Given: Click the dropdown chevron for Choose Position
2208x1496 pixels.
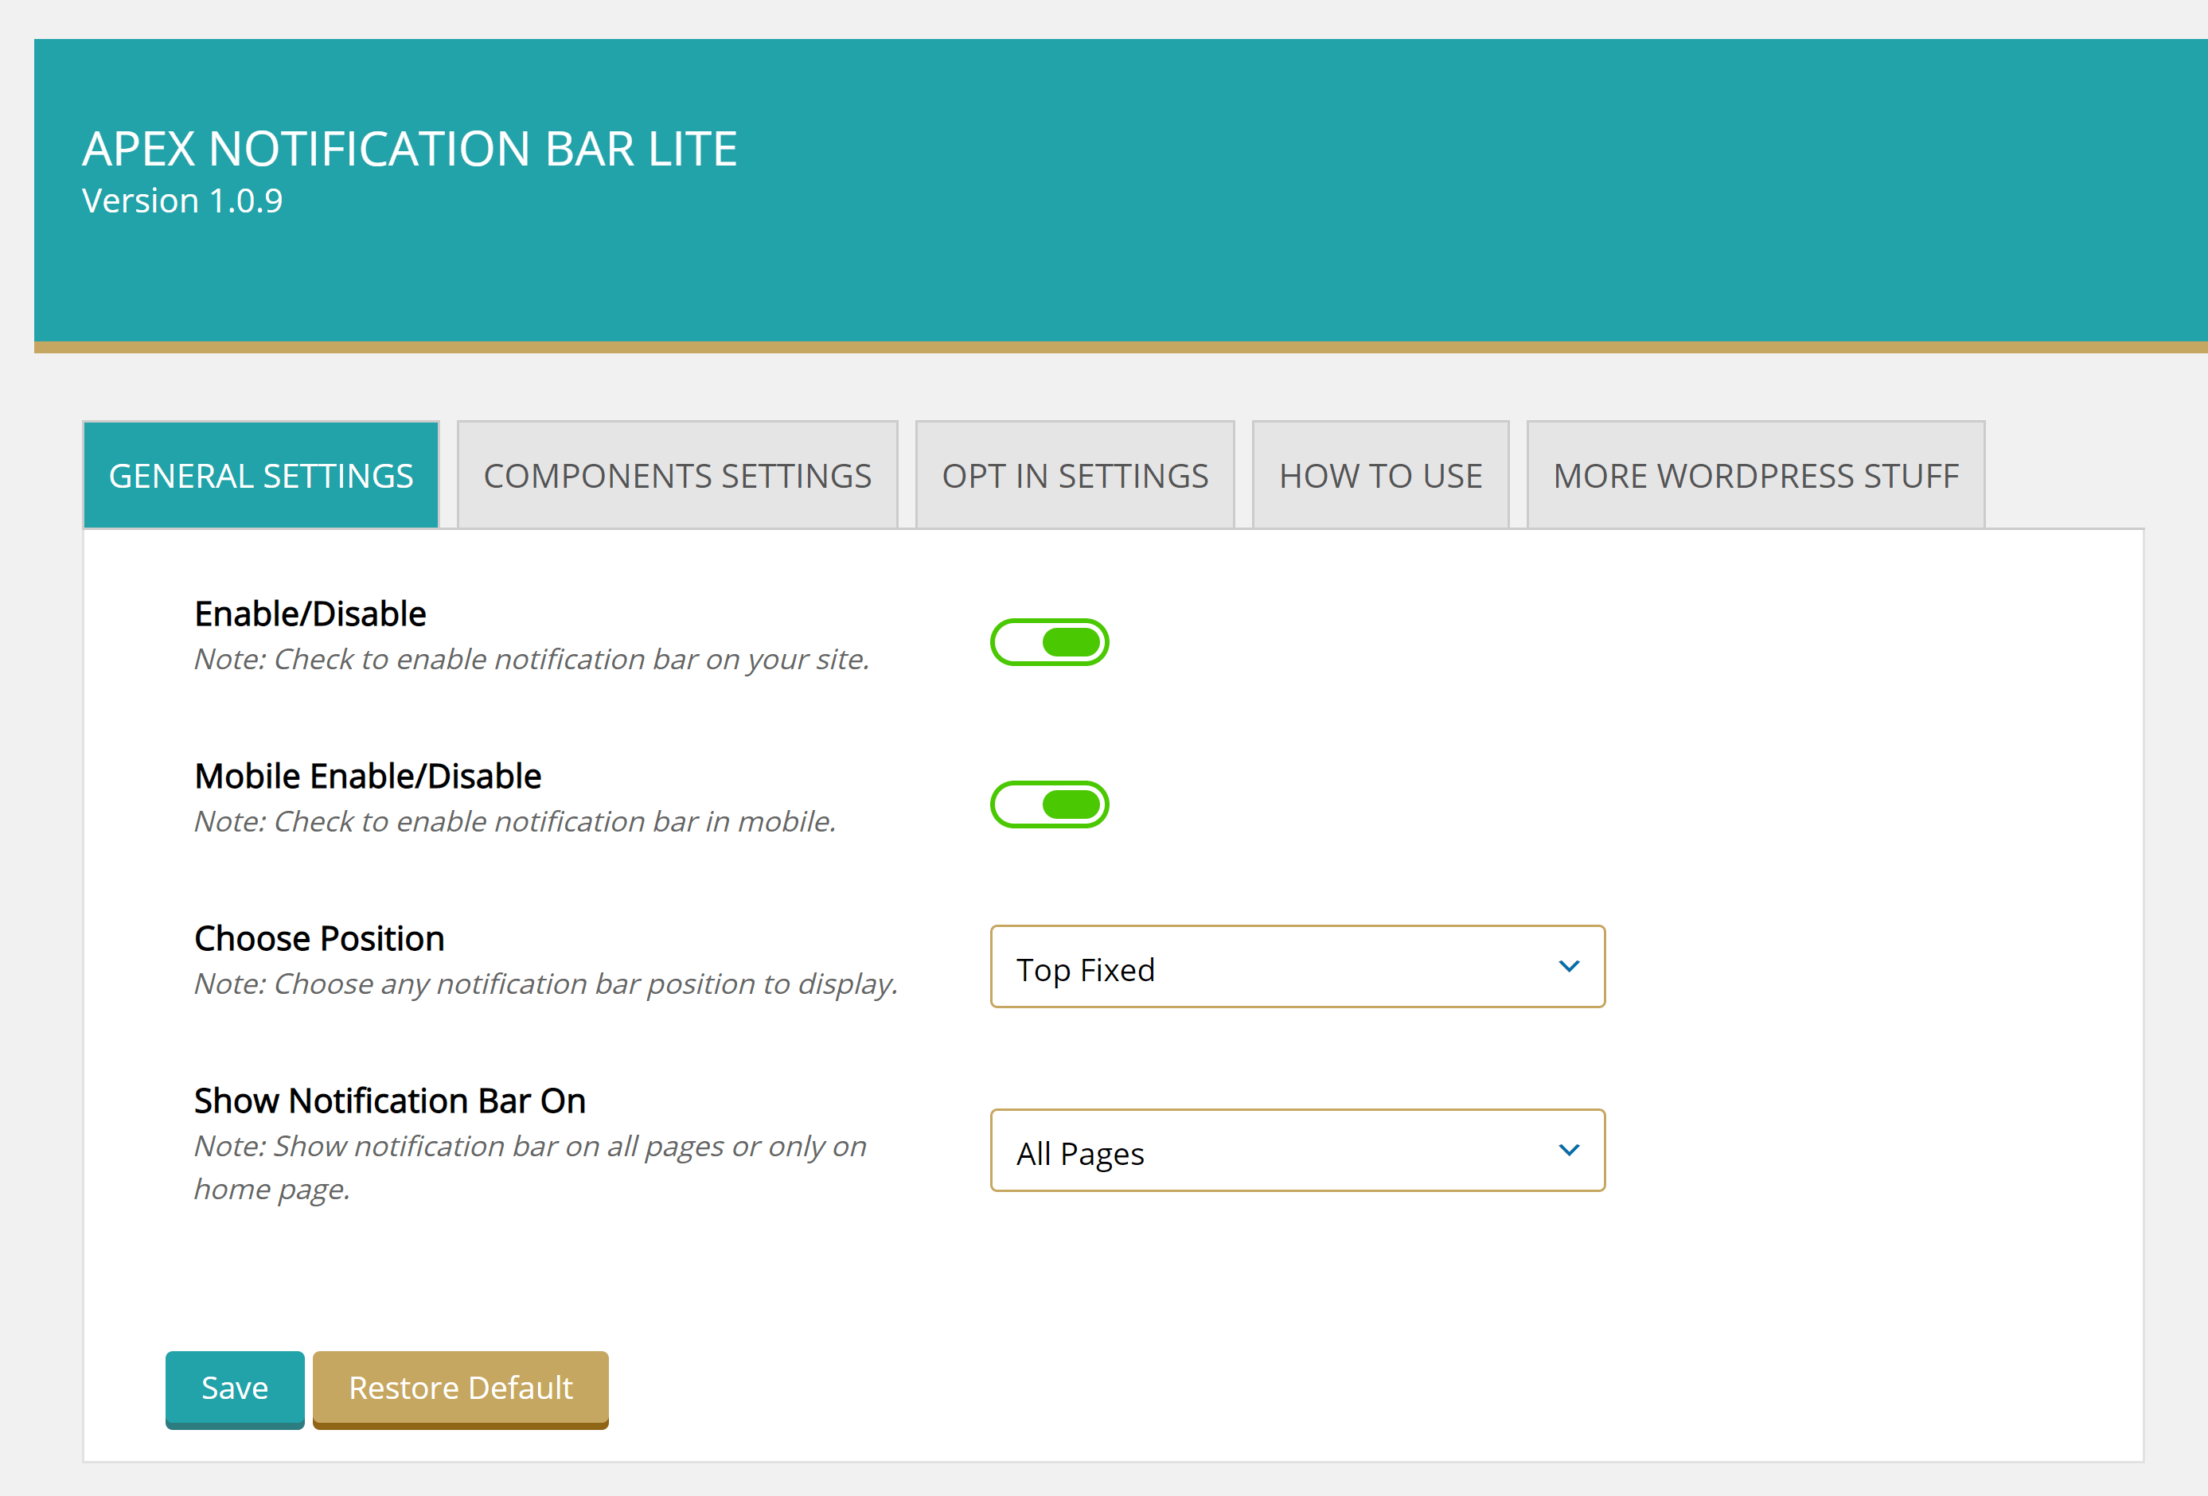Looking at the screenshot, I should [x=1566, y=967].
